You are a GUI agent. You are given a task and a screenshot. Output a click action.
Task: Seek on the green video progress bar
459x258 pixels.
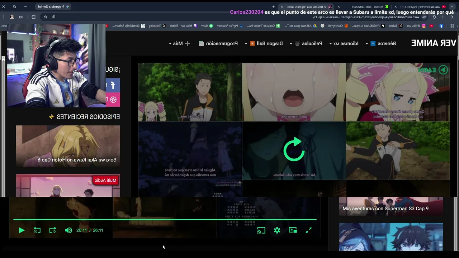165,219
